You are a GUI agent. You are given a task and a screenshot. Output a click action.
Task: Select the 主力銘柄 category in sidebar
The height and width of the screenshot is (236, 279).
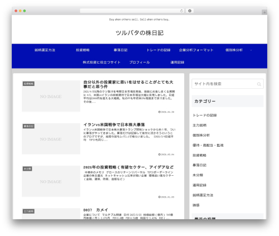(x=199, y=126)
